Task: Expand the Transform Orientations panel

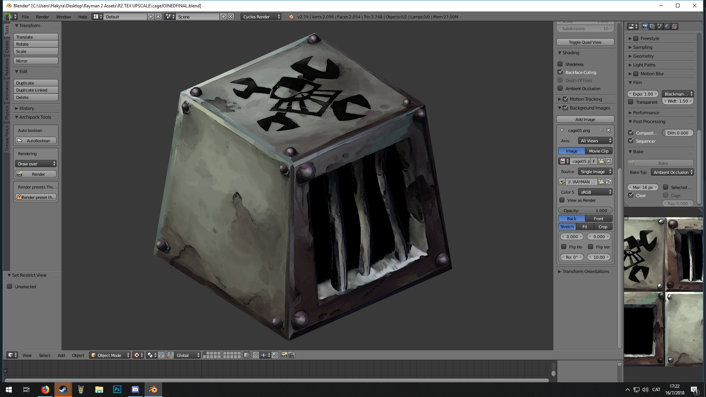Action: [x=585, y=271]
